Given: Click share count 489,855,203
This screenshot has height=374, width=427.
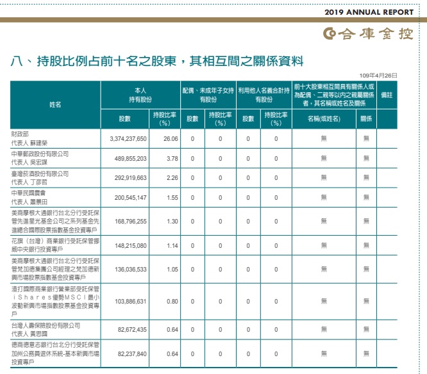Looking at the screenshot, I should coord(130,159).
